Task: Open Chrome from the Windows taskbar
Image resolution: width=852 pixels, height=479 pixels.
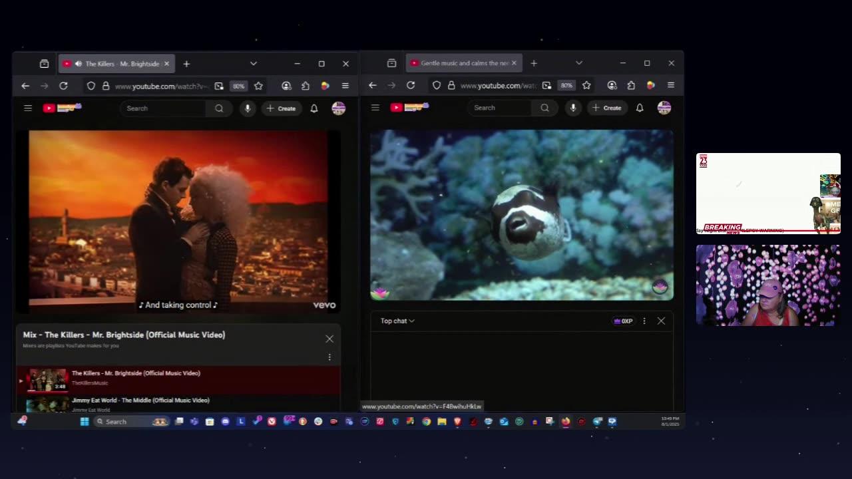Action: (426, 421)
